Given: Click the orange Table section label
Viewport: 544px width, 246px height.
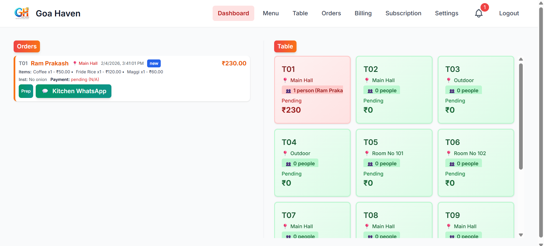Looking at the screenshot, I should [285, 46].
